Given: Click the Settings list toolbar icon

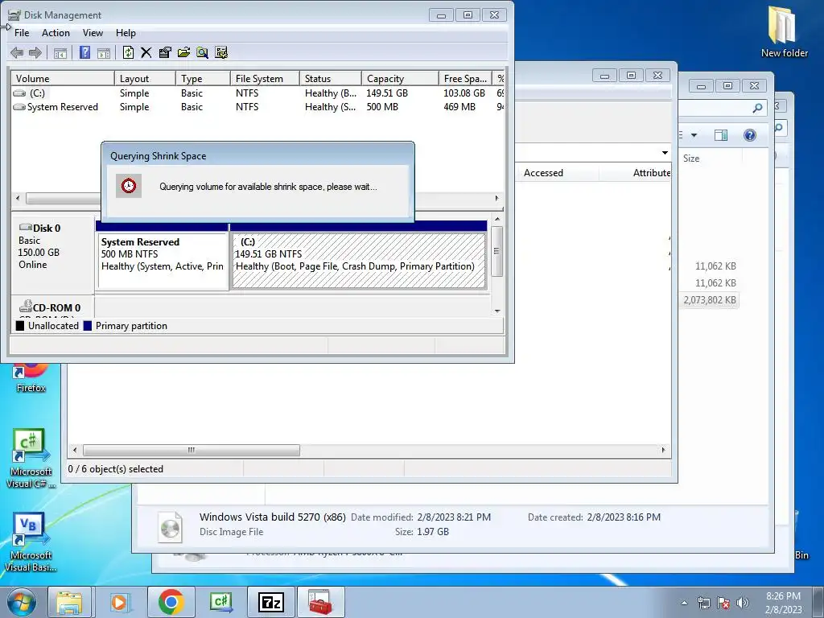Looking at the screenshot, I should pos(221,52).
